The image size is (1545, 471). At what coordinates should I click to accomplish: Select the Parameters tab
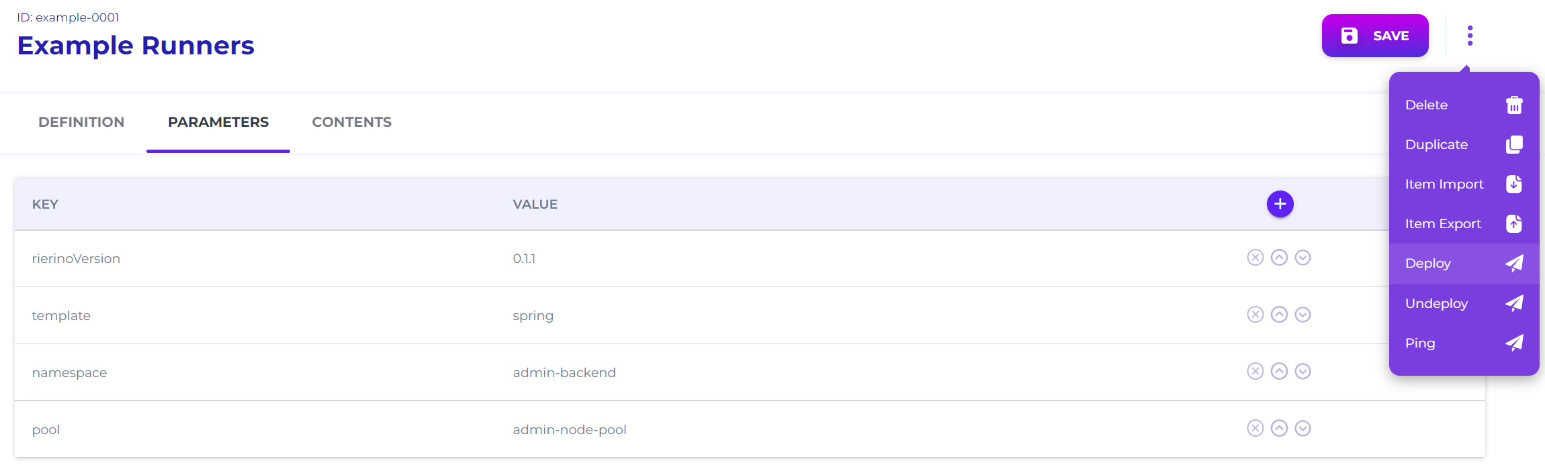tap(218, 122)
